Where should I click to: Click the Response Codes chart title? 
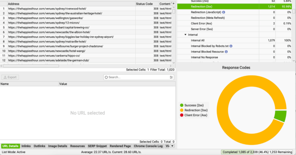(236, 68)
